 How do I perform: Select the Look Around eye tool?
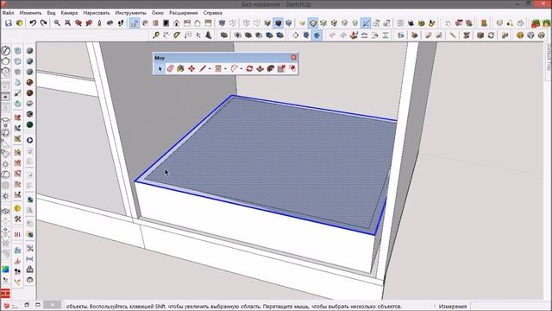pyautogui.click(x=110, y=23)
